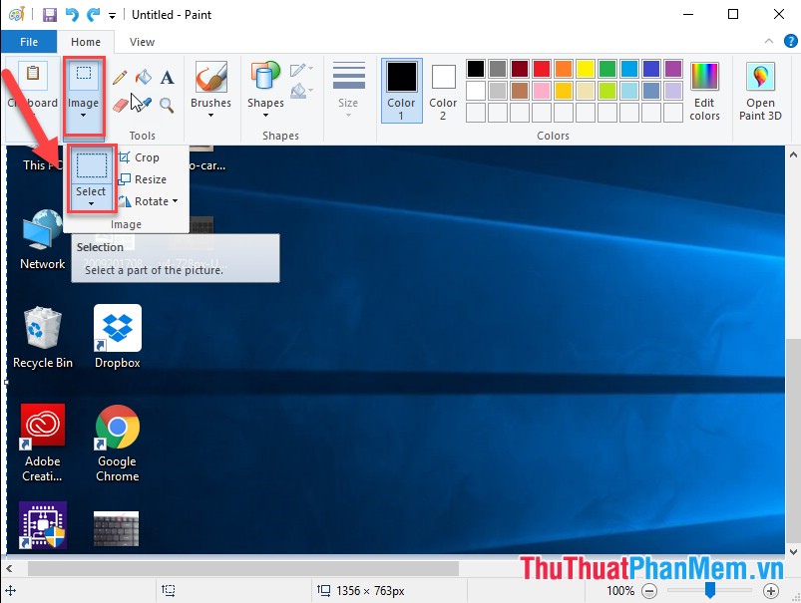Select the Text tool

point(167,79)
